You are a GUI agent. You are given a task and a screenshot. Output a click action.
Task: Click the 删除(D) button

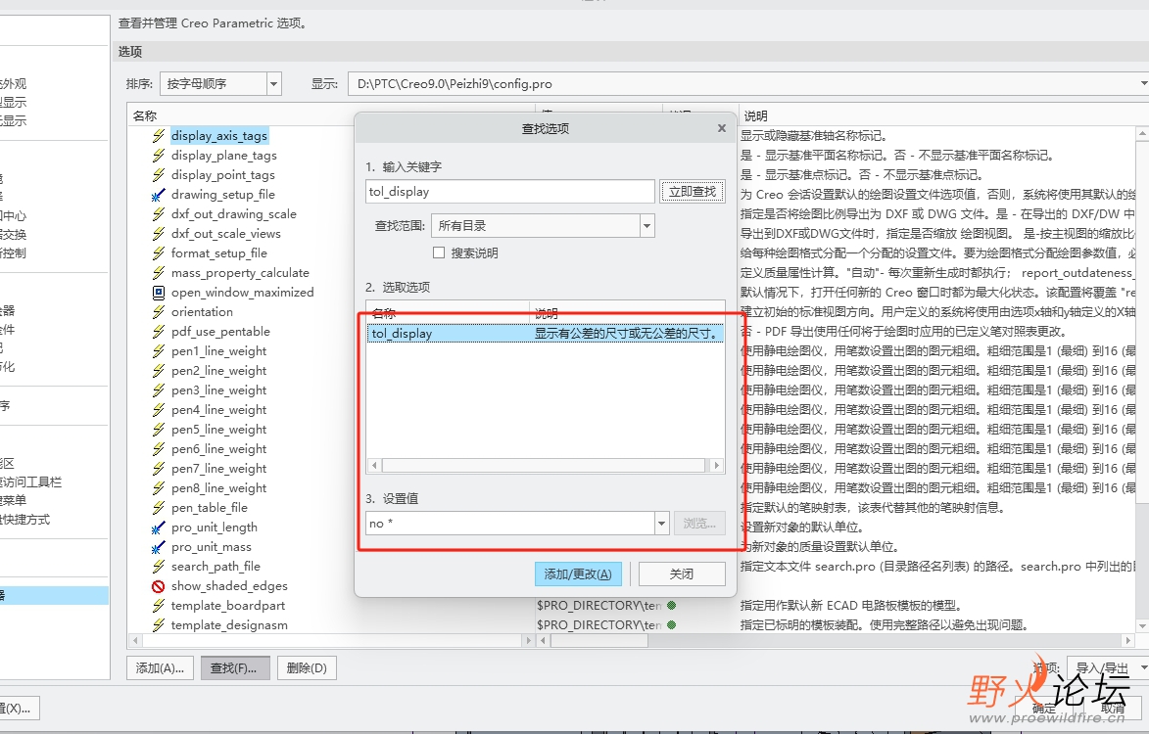307,668
